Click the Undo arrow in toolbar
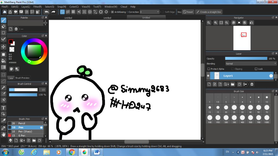The height and width of the screenshot is (156, 278). pyautogui.click(x=47, y=12)
